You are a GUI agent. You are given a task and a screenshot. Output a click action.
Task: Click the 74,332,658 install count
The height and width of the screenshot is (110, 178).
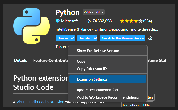pos(102,21)
